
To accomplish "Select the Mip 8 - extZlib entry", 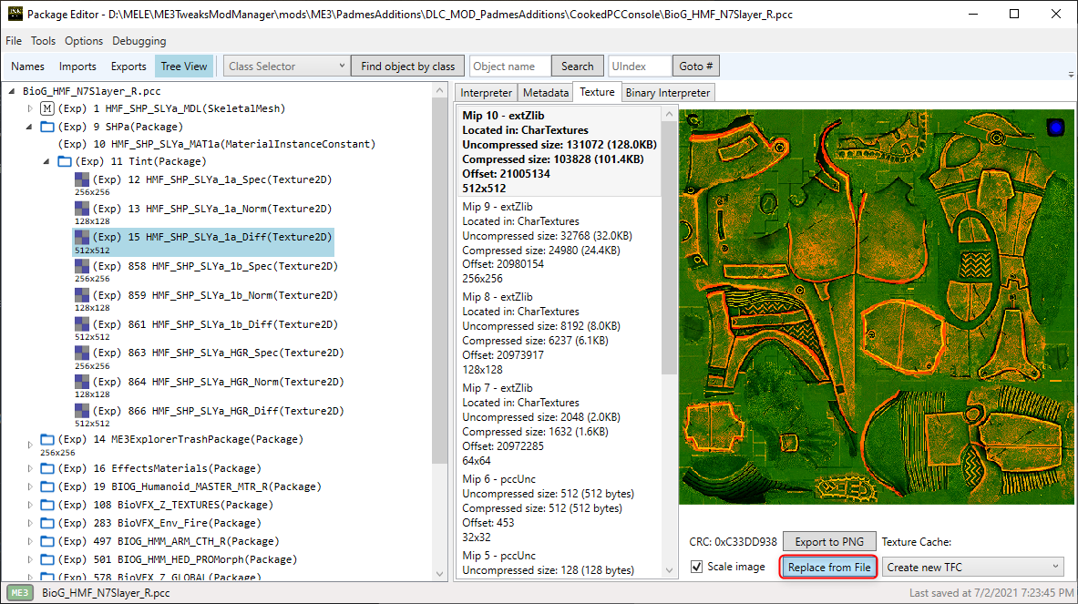I will coord(560,333).
